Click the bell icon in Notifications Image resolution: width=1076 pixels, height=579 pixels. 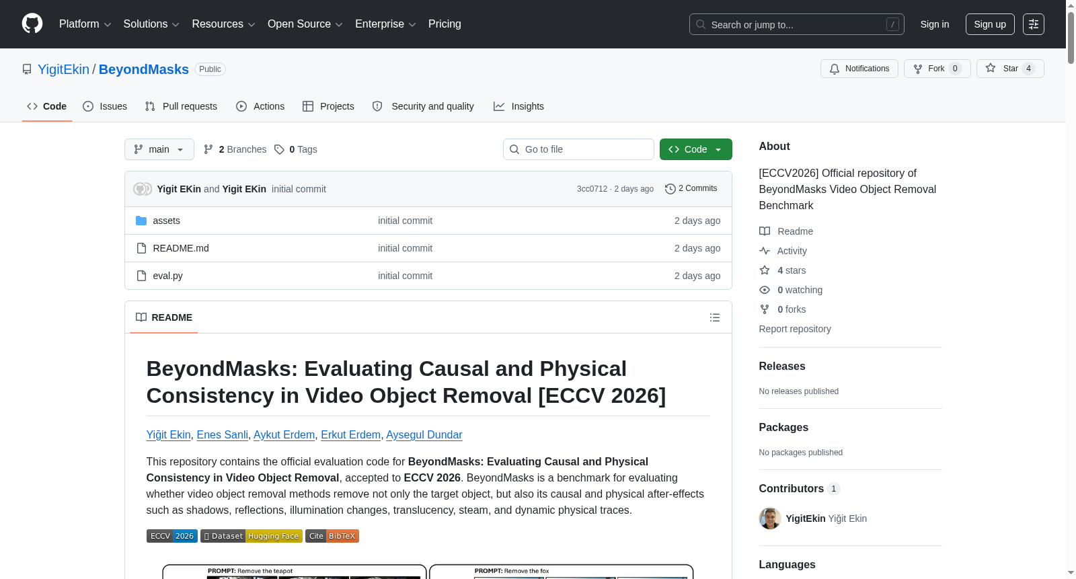point(835,69)
